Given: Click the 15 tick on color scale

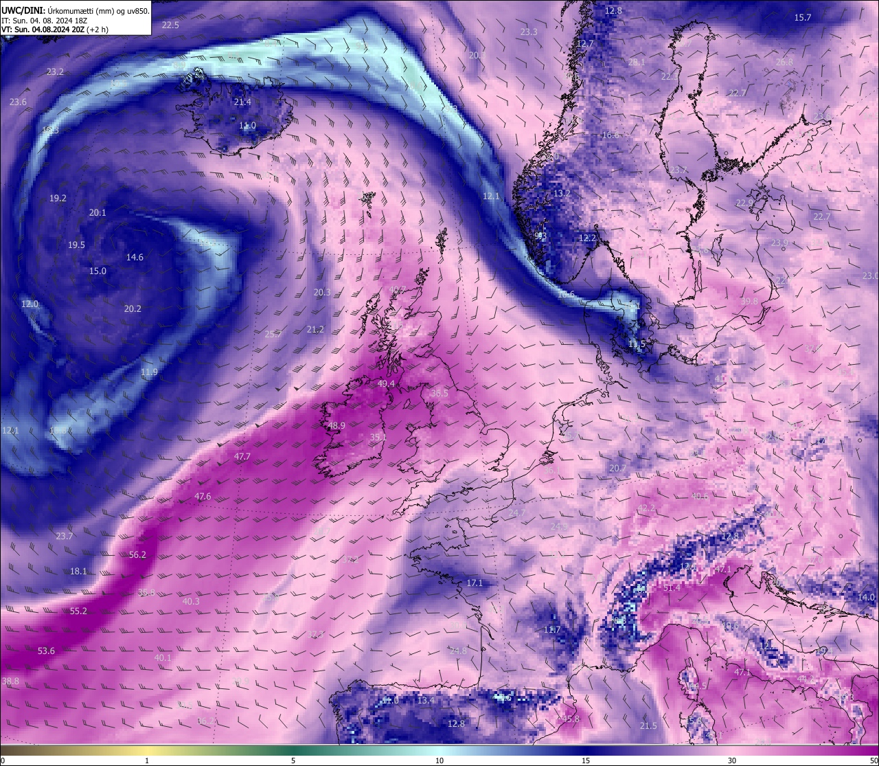Looking at the screenshot, I should click(x=585, y=761).
